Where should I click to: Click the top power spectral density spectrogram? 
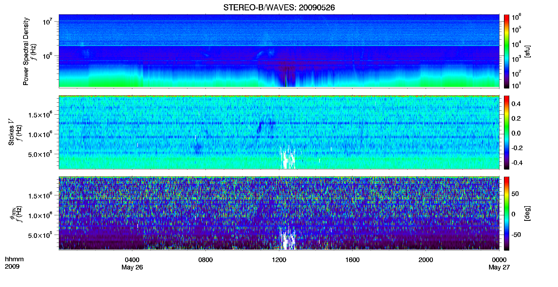pos(279,51)
